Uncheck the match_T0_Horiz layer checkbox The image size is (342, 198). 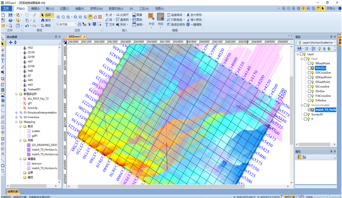(x=309, y=110)
